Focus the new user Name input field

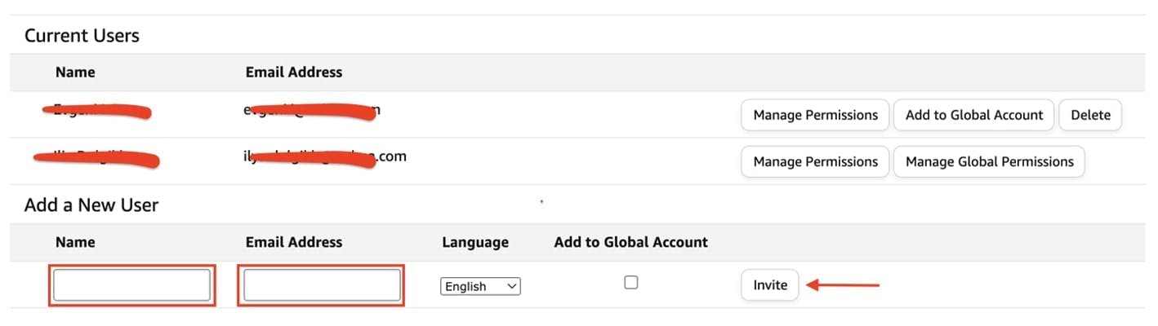coord(132,285)
